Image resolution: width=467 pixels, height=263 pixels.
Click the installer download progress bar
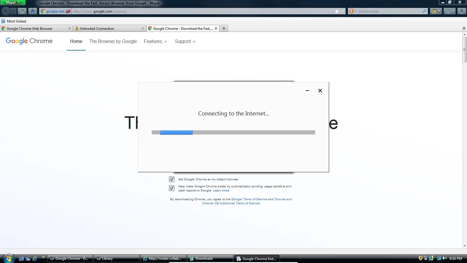click(x=233, y=132)
